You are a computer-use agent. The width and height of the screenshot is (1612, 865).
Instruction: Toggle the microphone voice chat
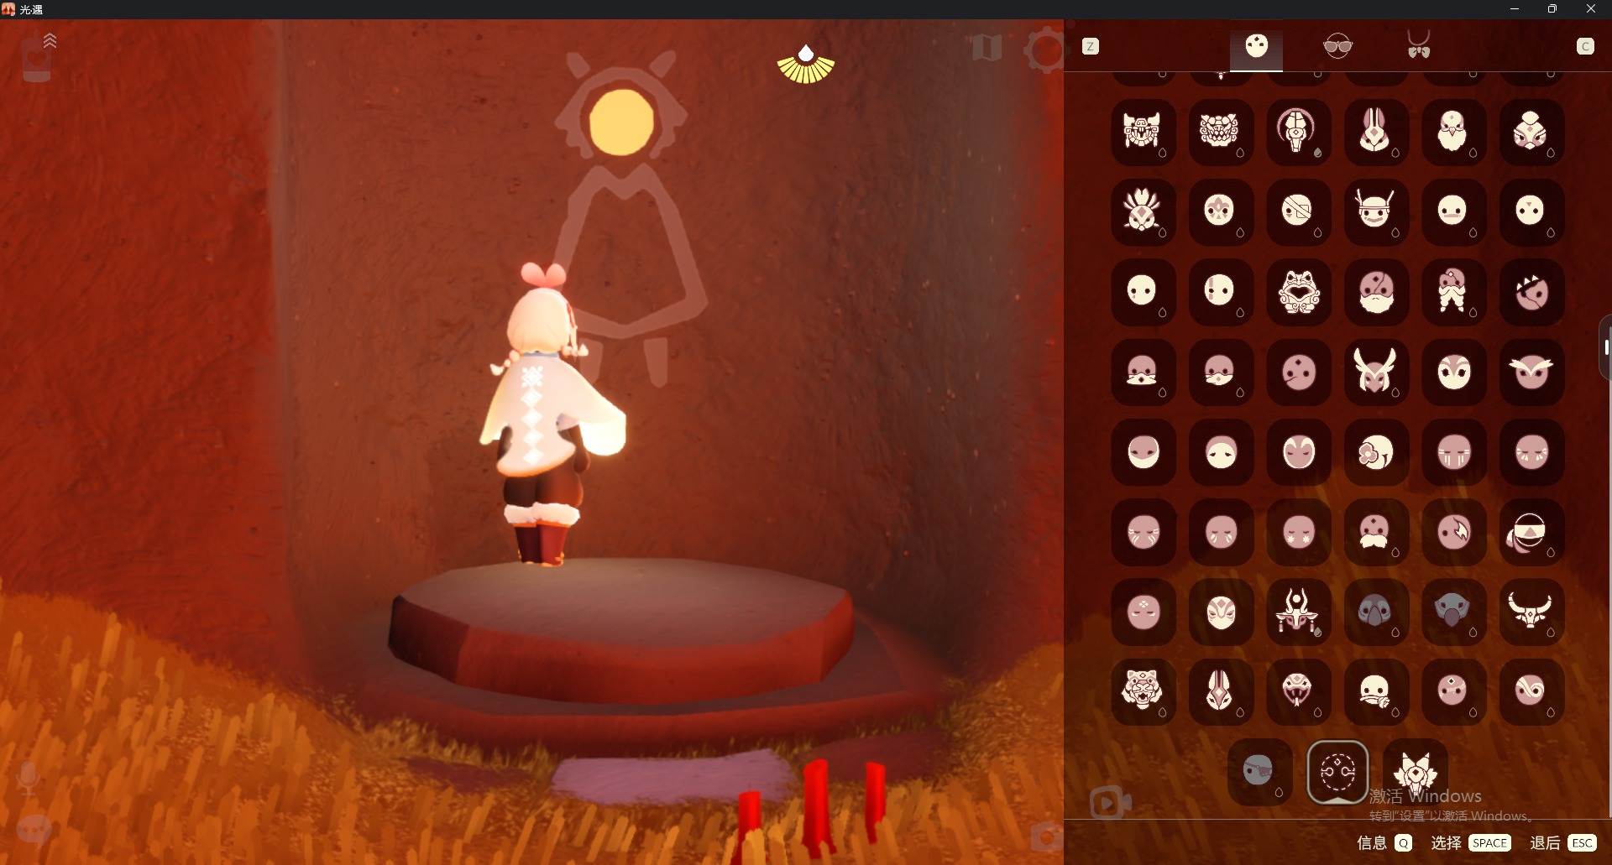tap(28, 778)
